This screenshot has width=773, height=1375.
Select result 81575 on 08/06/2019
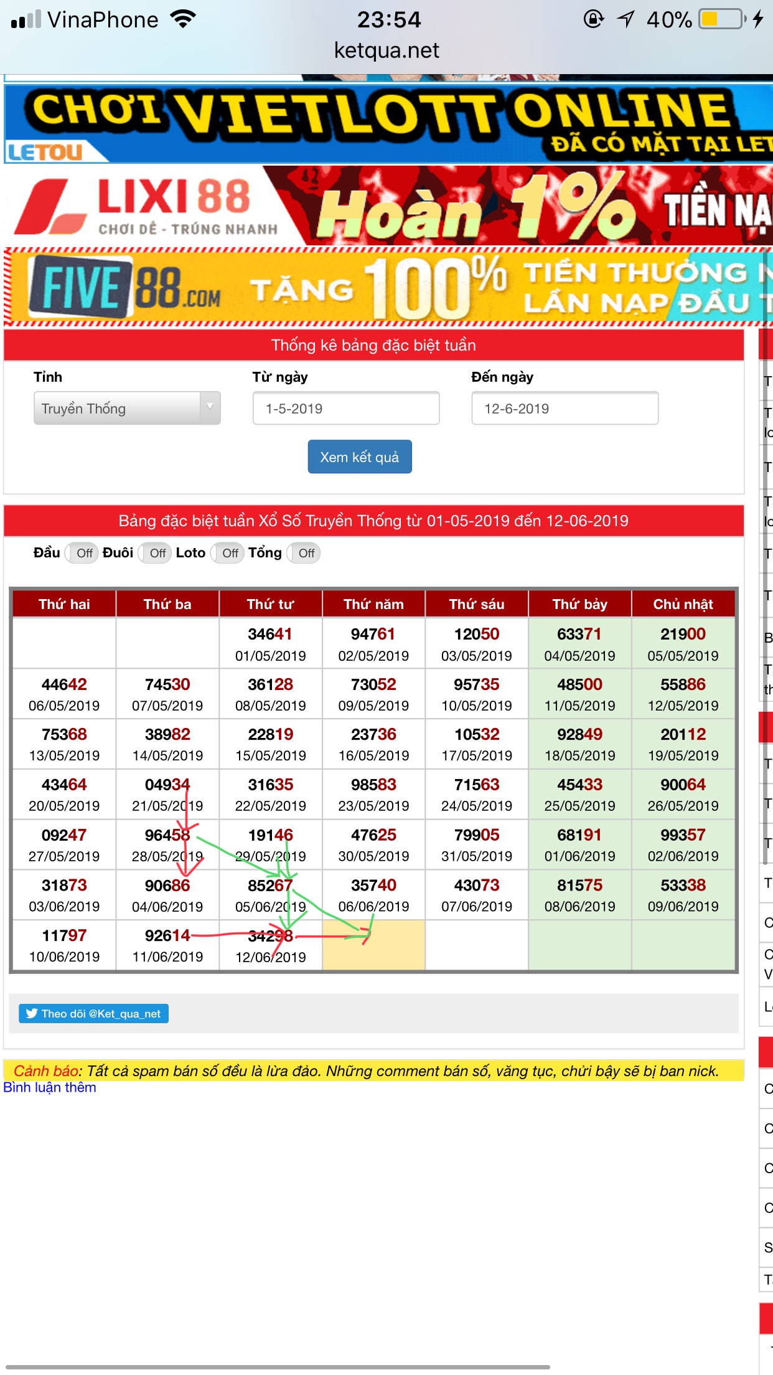pyautogui.click(x=580, y=895)
